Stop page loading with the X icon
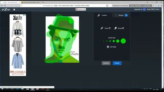Screen dimensions: 164x92 [22, 6]
